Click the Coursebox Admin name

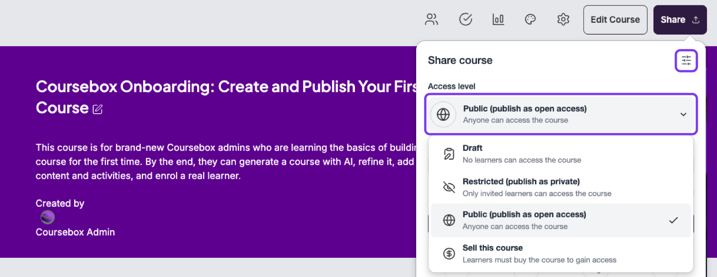tap(75, 232)
